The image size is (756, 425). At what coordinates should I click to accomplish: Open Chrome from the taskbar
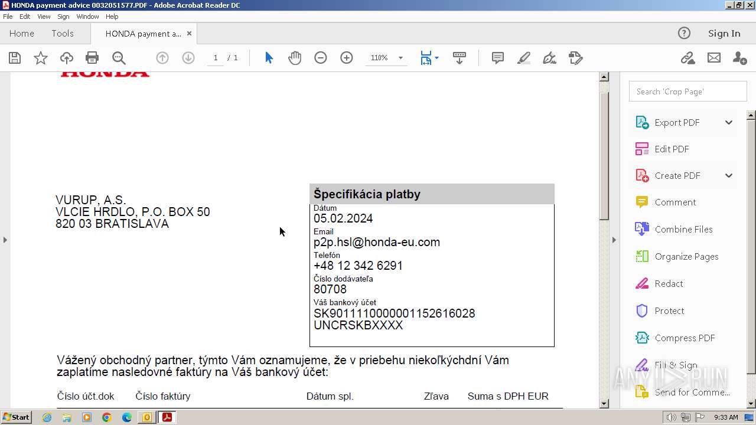pos(107,417)
